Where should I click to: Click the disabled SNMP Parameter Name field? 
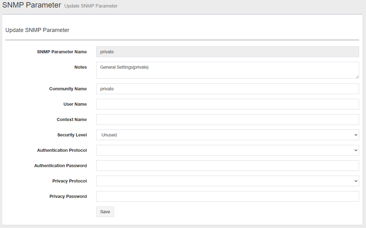click(x=227, y=52)
